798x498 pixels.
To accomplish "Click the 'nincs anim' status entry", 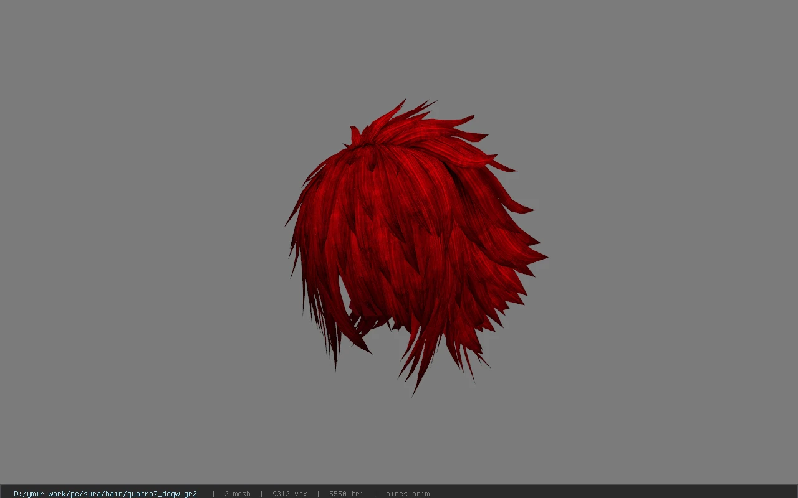I will click(x=408, y=494).
